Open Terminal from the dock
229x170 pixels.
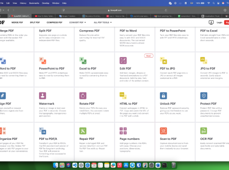[x=164, y=165]
